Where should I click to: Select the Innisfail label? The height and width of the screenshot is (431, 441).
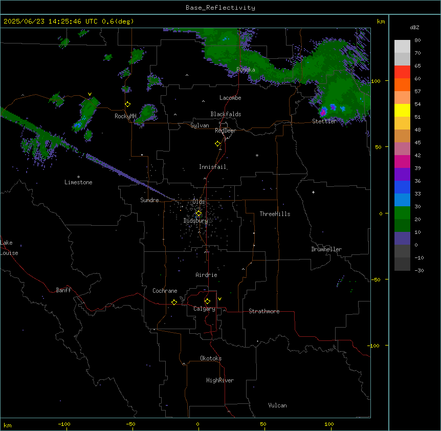pyautogui.click(x=212, y=167)
